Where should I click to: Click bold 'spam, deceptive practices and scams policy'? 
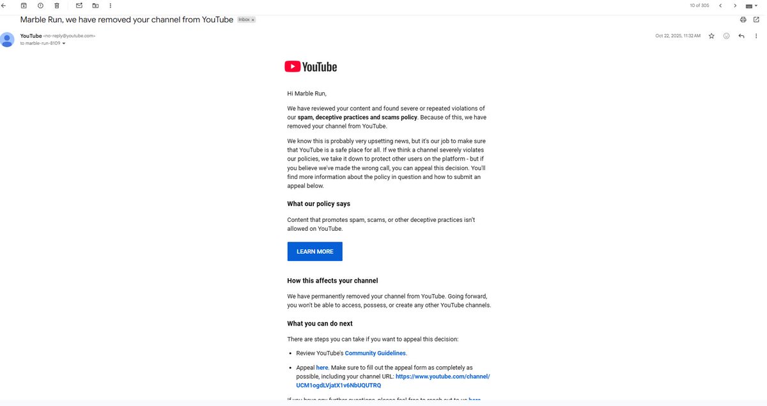(x=357, y=118)
